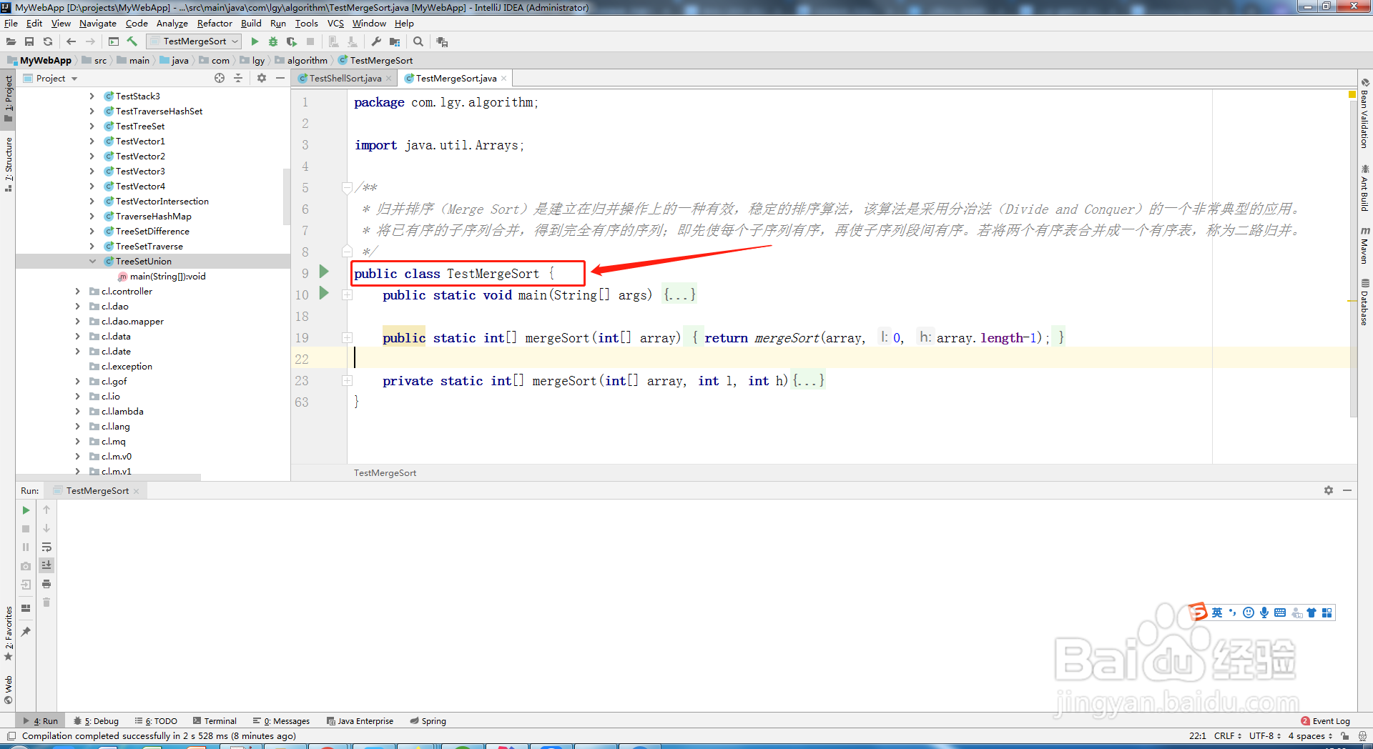
Task: Unfold the main method body
Action: [x=348, y=294]
